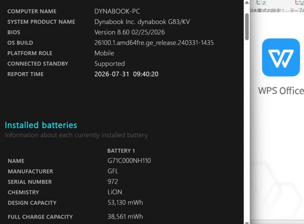Viewport: 304px width, 224px height.
Task: Click connected standby value 'Supported'
Action: point(109,64)
